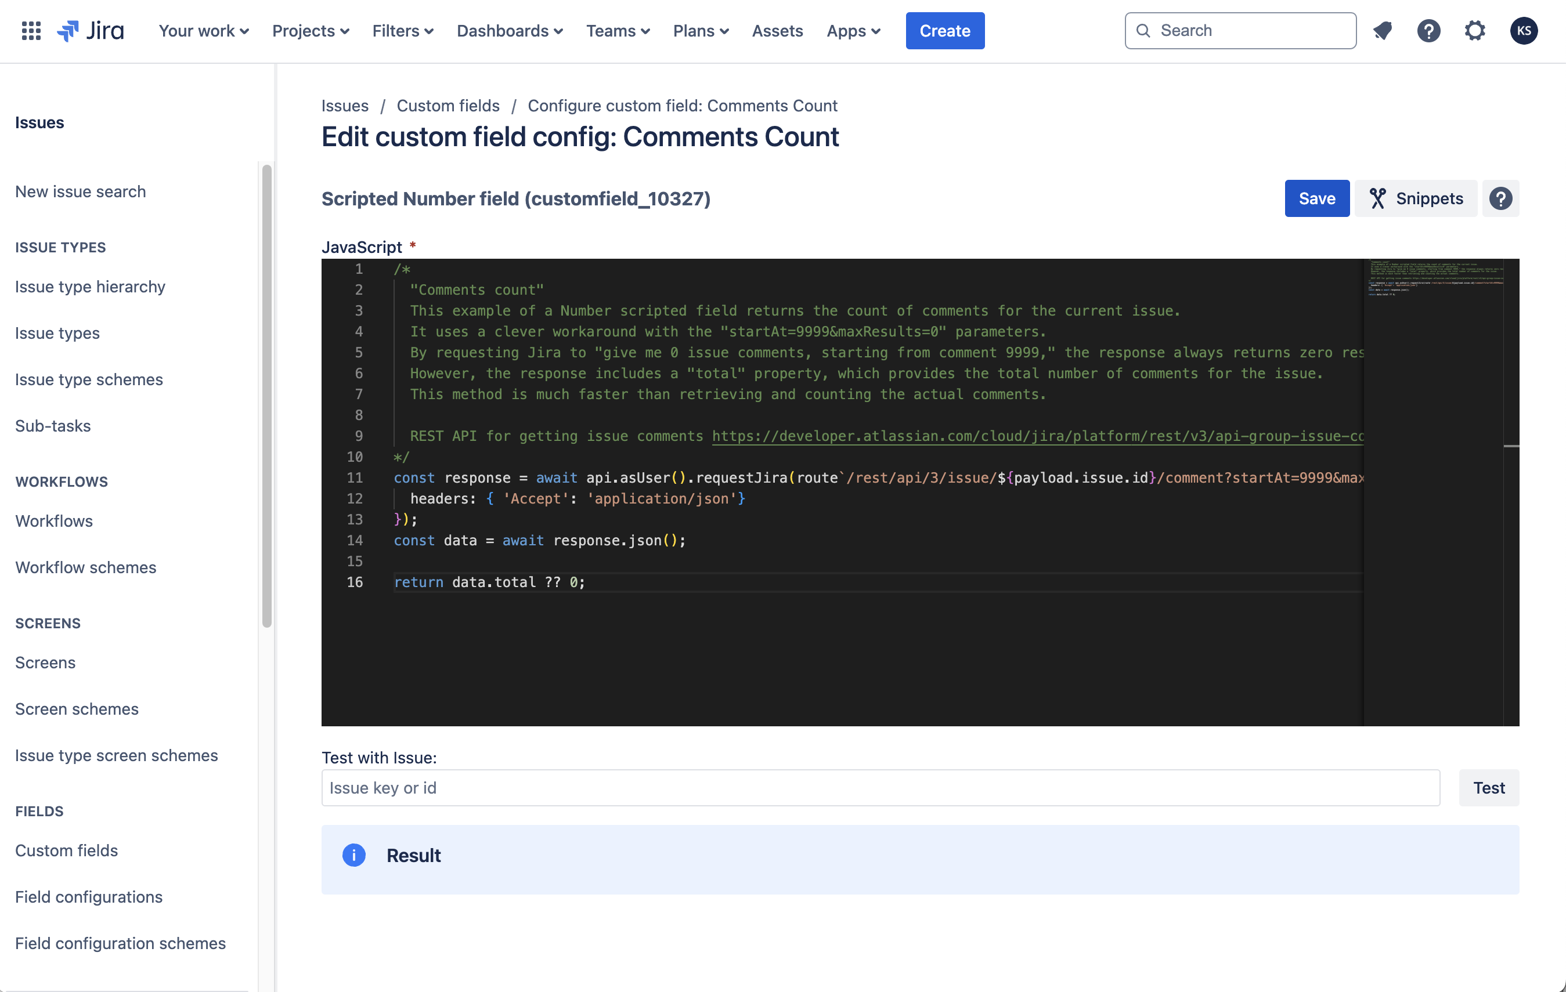Image resolution: width=1566 pixels, height=992 pixels.
Task: Click the Result info icon
Action: point(354,855)
